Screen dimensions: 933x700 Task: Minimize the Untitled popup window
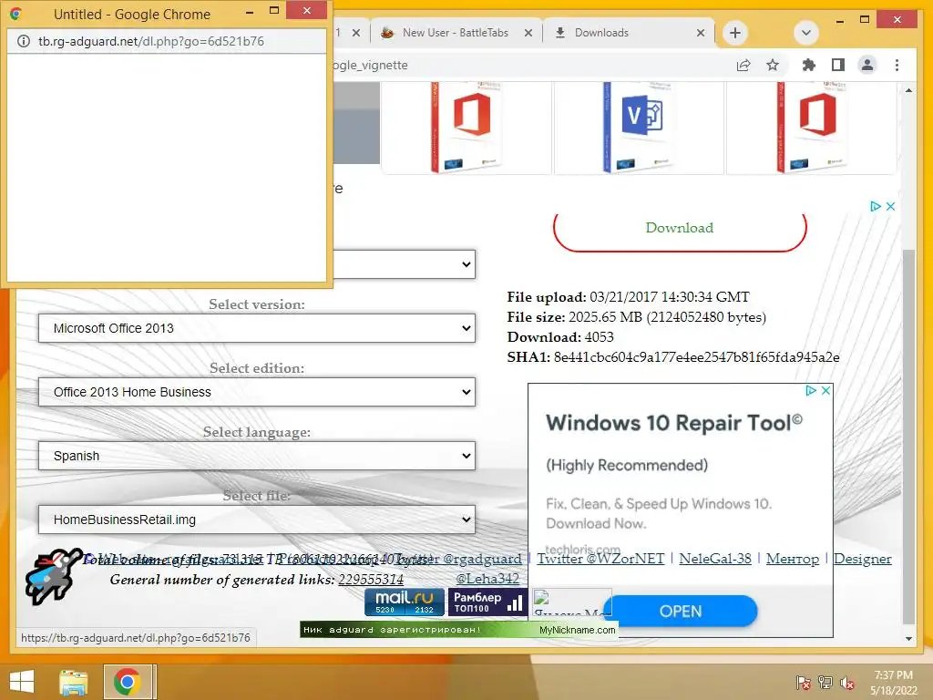tap(250, 11)
